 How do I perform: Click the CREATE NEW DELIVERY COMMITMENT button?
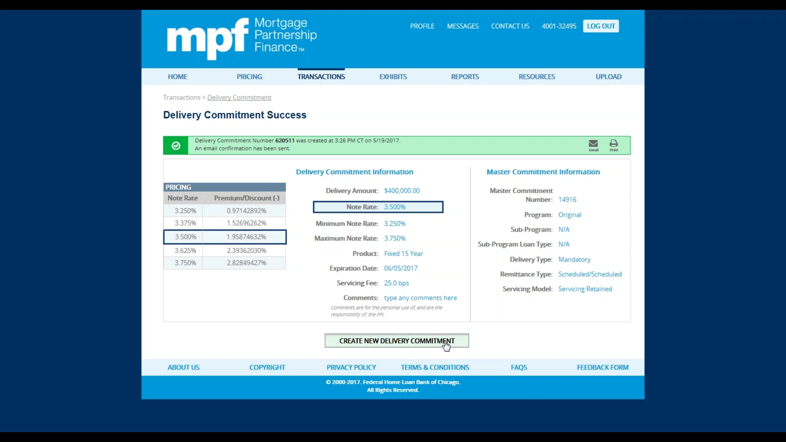(x=396, y=341)
